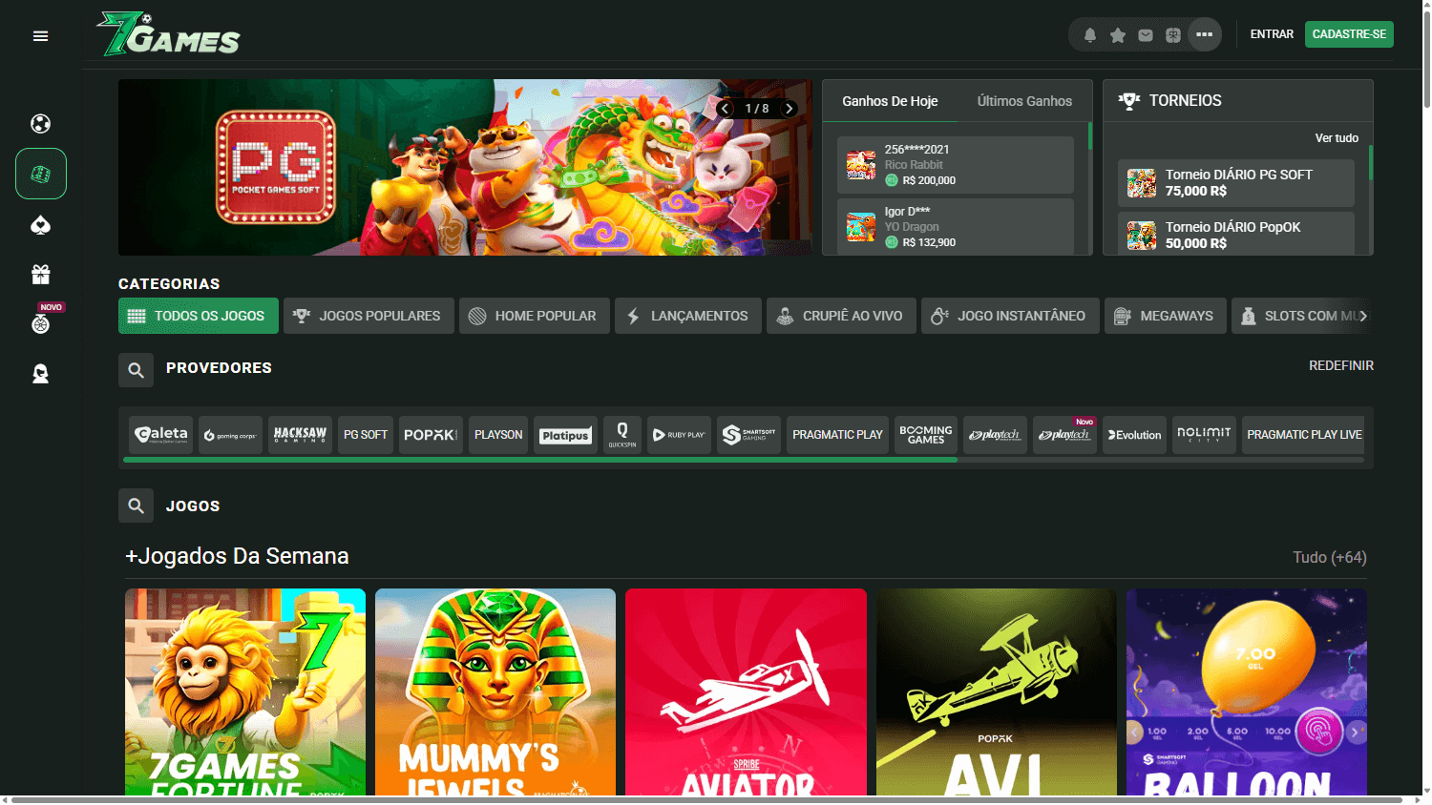Viewport: 1432px width, 805px height.
Task: Open live cards section via spade icon
Action: 40,225
